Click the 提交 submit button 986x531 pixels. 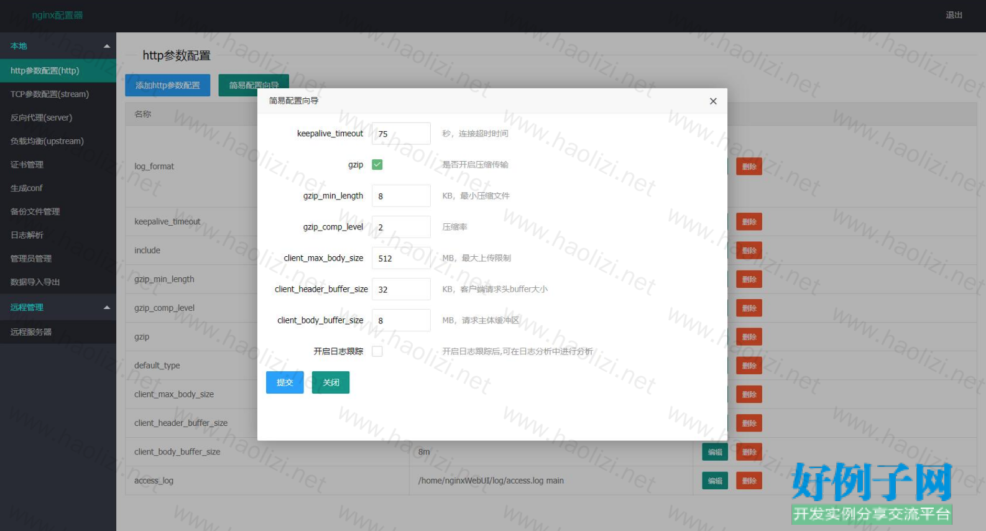[285, 382]
